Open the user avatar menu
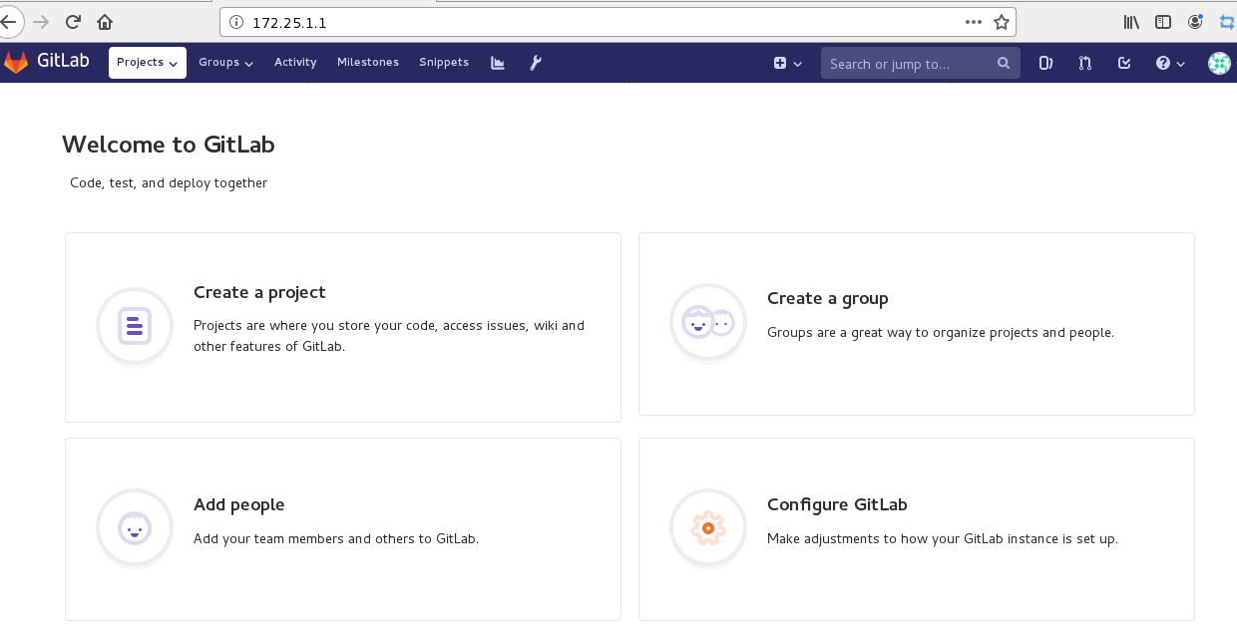 pyautogui.click(x=1219, y=63)
